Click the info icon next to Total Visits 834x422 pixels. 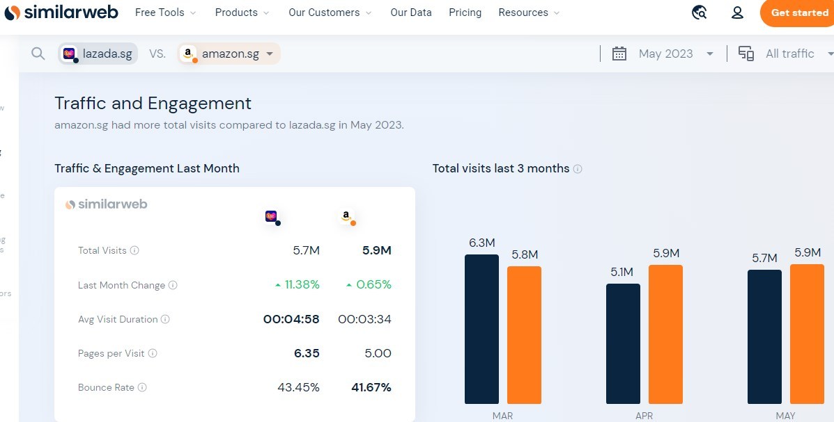134,250
